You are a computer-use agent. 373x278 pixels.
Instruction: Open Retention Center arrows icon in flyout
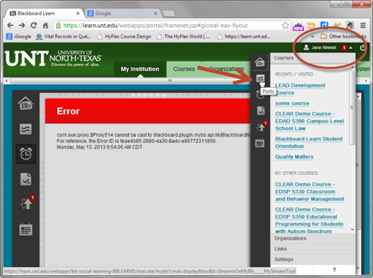(x=261, y=127)
